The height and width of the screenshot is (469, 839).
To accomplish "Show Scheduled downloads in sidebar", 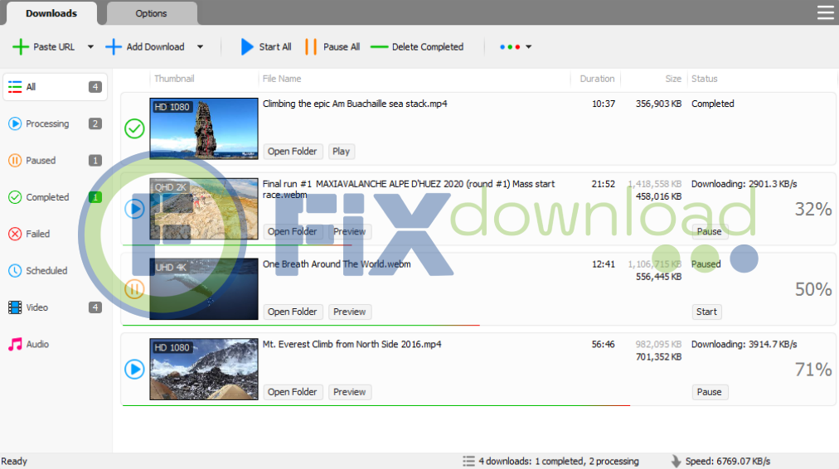I will (x=46, y=271).
